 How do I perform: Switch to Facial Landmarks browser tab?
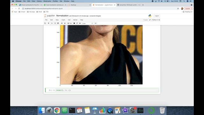[x=31, y=5]
